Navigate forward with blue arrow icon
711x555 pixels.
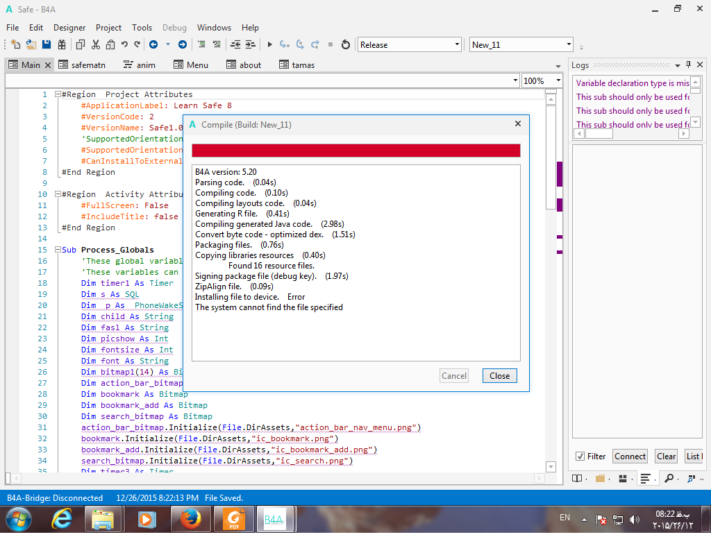click(182, 44)
